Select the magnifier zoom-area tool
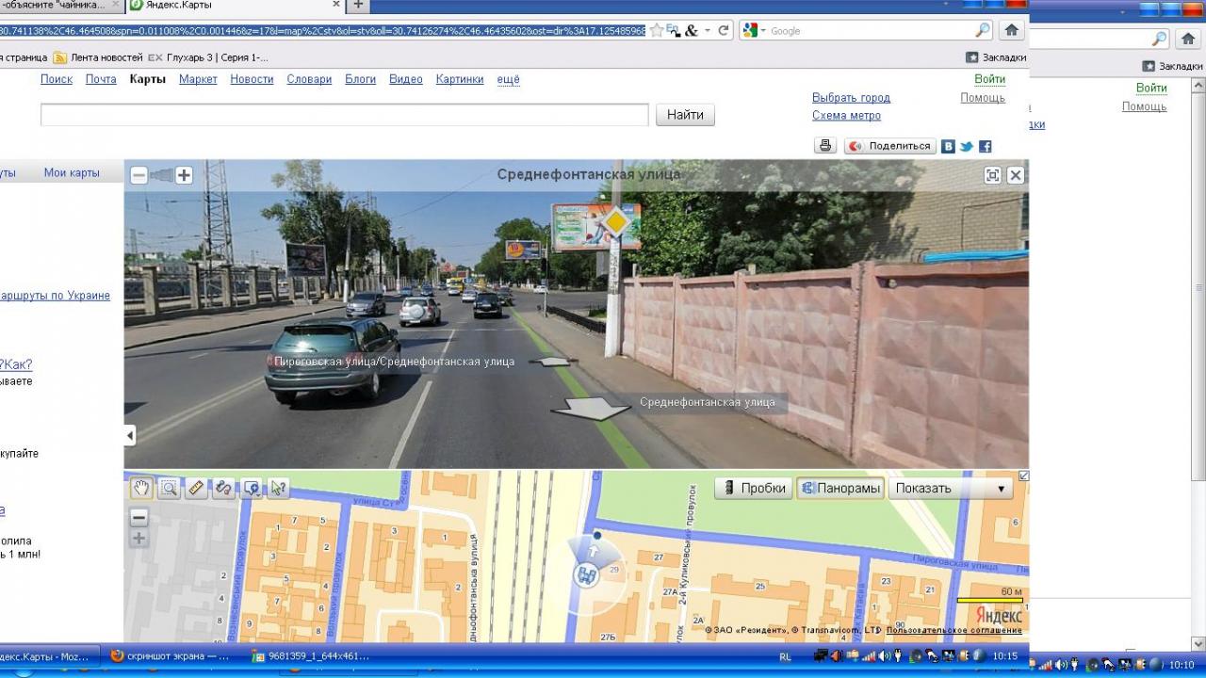This screenshot has width=1206, height=678. [169, 488]
